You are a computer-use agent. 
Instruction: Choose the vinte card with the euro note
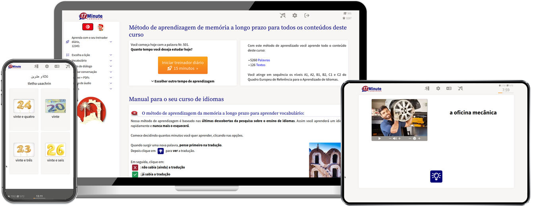coord(56,109)
